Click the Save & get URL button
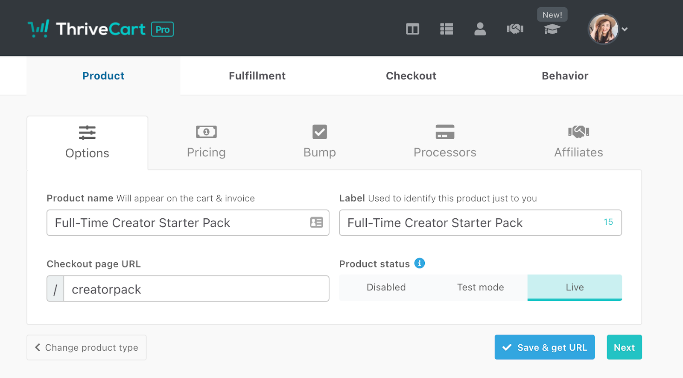Image resolution: width=683 pixels, height=378 pixels. (x=544, y=347)
